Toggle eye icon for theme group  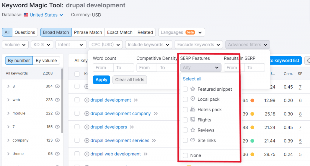(x=57, y=154)
